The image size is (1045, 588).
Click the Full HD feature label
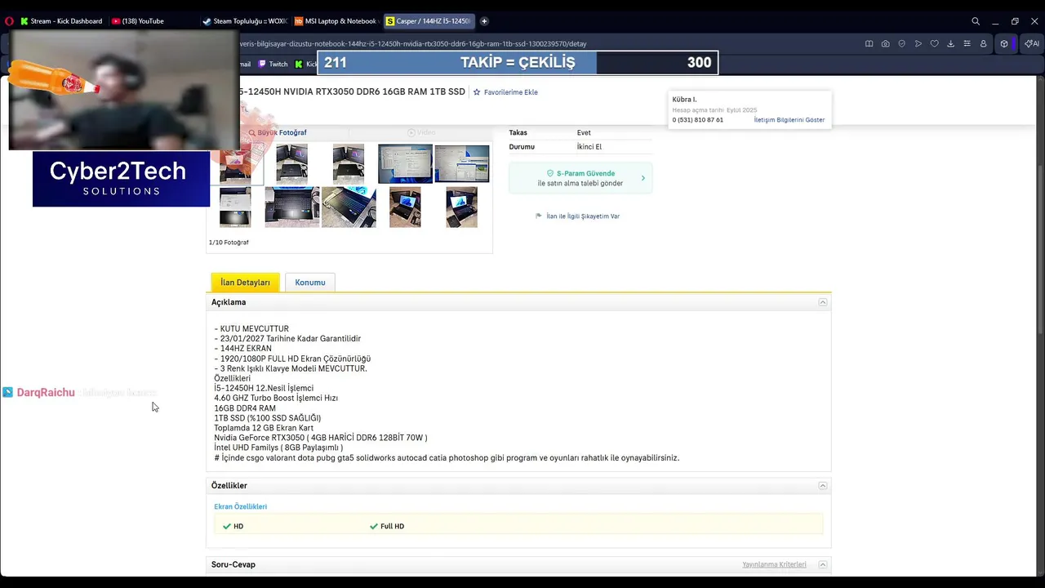pos(392,526)
